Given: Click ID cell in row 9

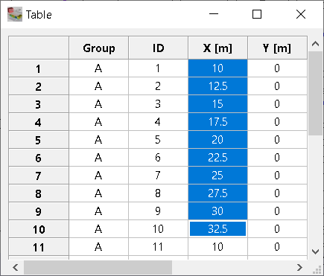Looking at the screenshot, I should click(158, 211).
